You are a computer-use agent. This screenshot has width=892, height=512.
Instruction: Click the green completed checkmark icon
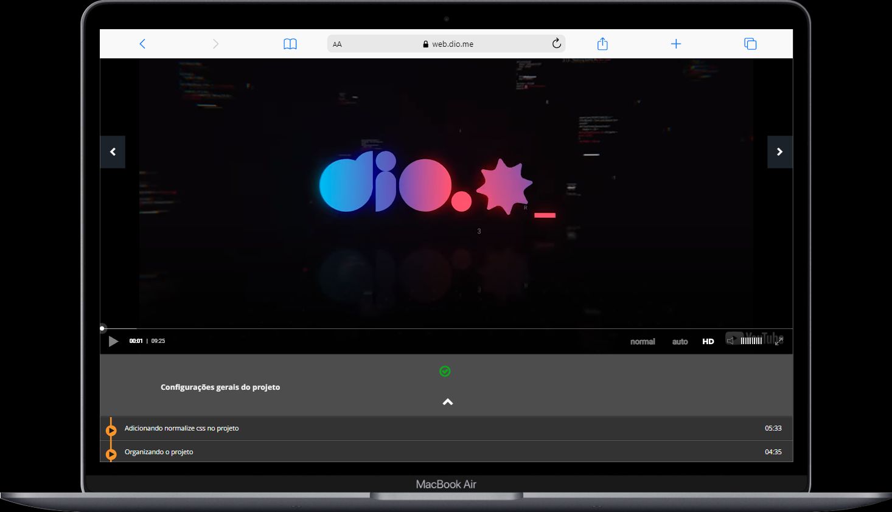click(x=445, y=371)
